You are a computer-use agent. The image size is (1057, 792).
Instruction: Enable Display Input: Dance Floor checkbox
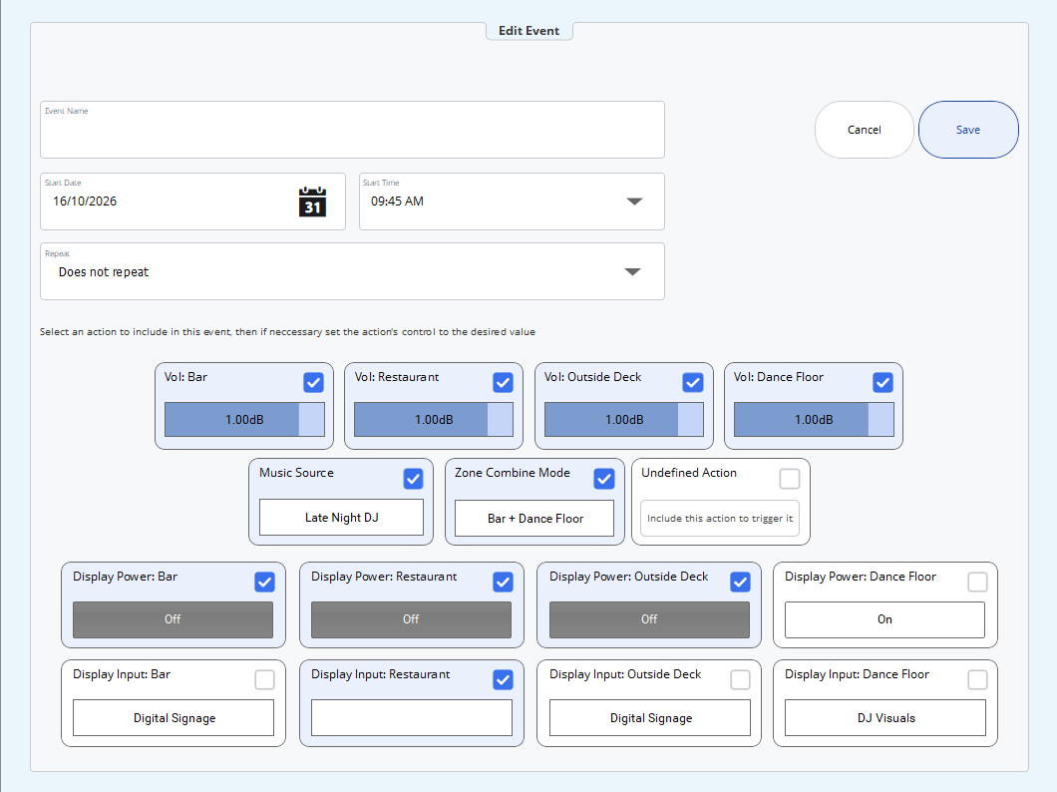pyautogui.click(x=977, y=679)
